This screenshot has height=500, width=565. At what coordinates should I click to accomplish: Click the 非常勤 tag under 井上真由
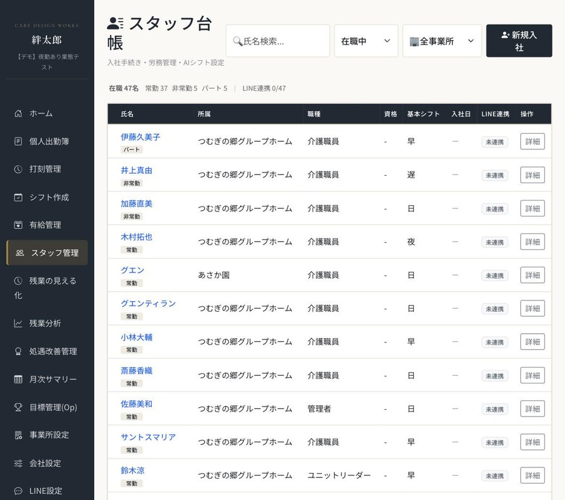(132, 183)
